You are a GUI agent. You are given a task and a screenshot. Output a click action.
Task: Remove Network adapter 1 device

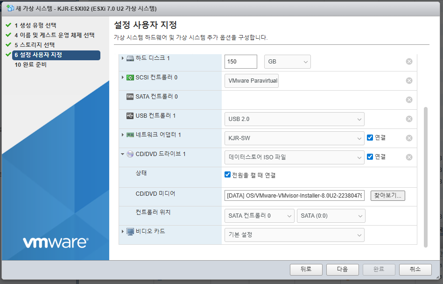(409, 138)
